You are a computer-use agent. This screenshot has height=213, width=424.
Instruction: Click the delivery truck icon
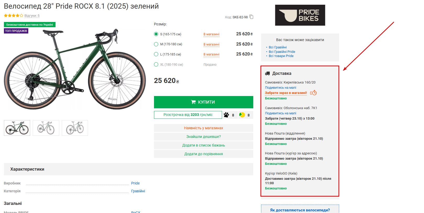point(267,74)
